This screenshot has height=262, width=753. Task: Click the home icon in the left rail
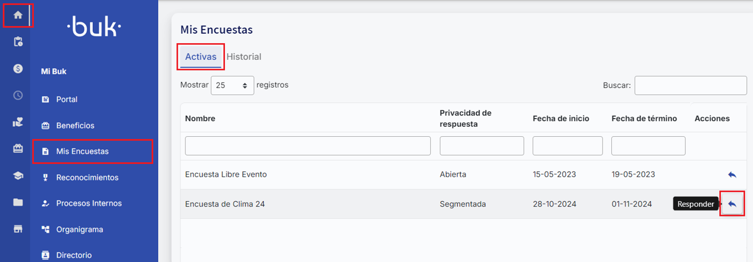[x=18, y=15]
